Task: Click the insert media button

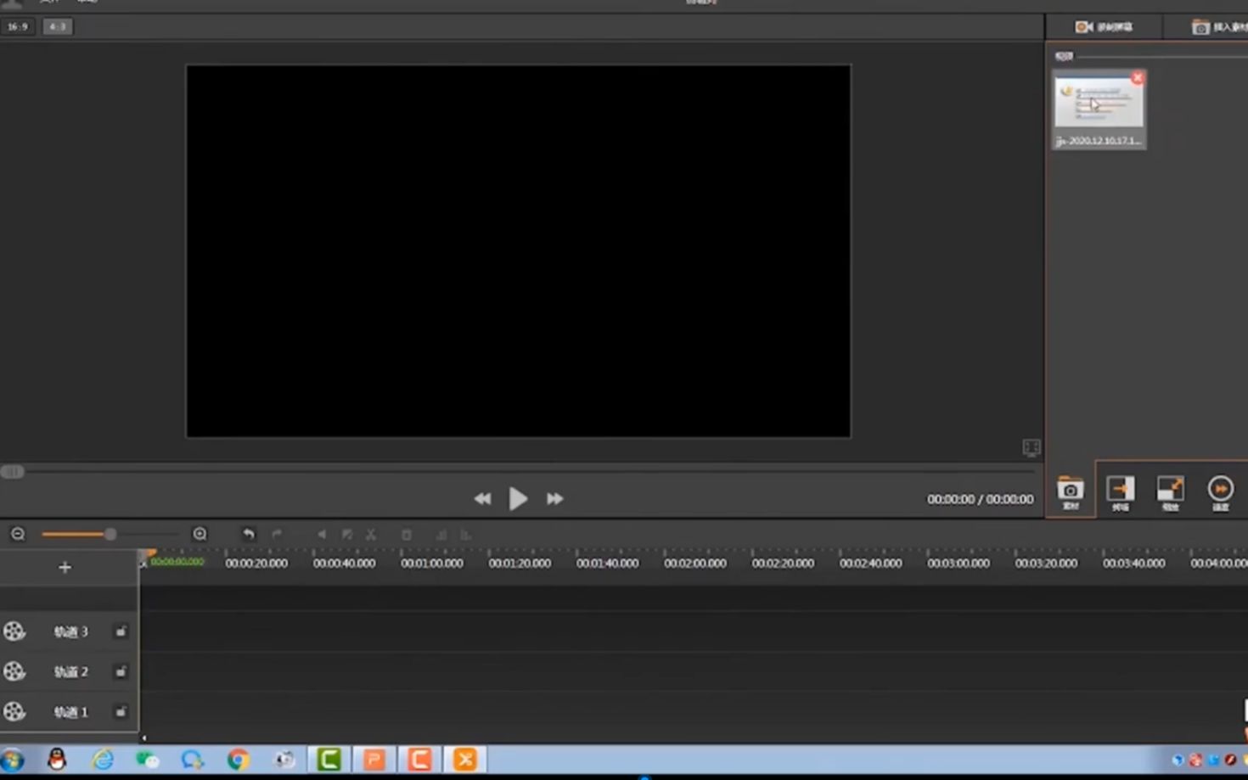Action: tap(1220, 27)
